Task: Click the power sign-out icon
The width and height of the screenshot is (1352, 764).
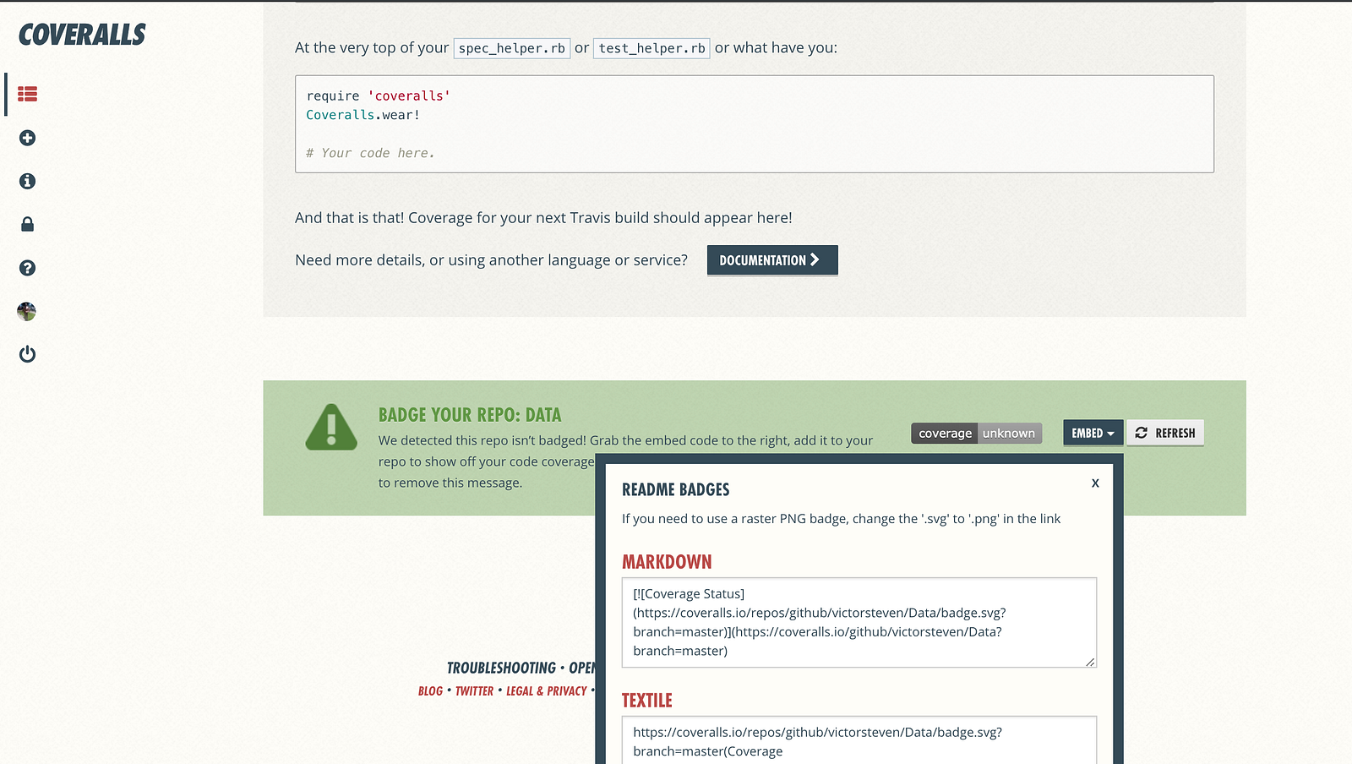Action: (27, 354)
